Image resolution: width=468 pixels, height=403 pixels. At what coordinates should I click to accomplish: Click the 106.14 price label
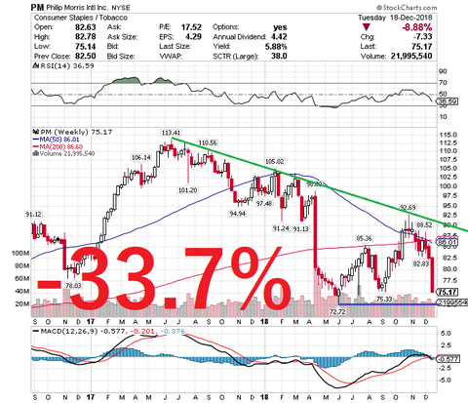pos(141,157)
